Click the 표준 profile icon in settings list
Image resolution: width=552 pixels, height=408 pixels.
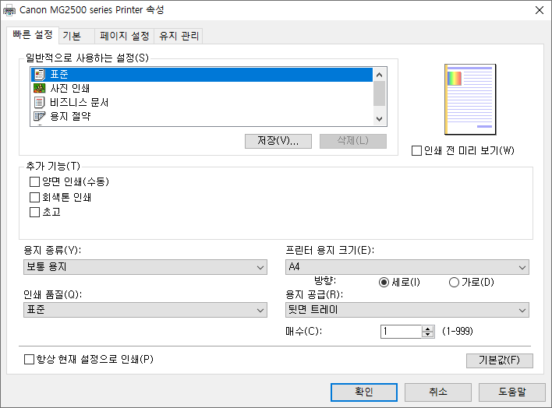[x=40, y=74]
